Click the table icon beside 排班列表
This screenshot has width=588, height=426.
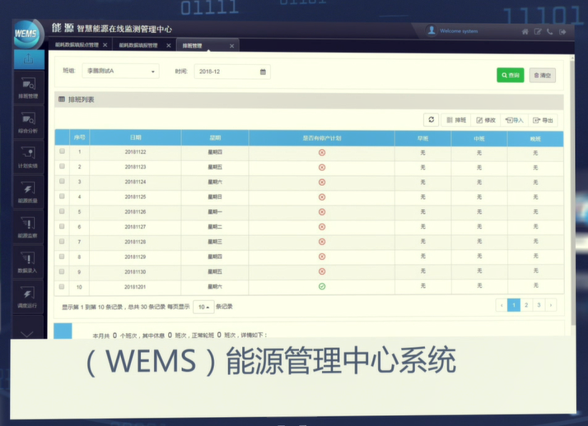click(x=62, y=100)
